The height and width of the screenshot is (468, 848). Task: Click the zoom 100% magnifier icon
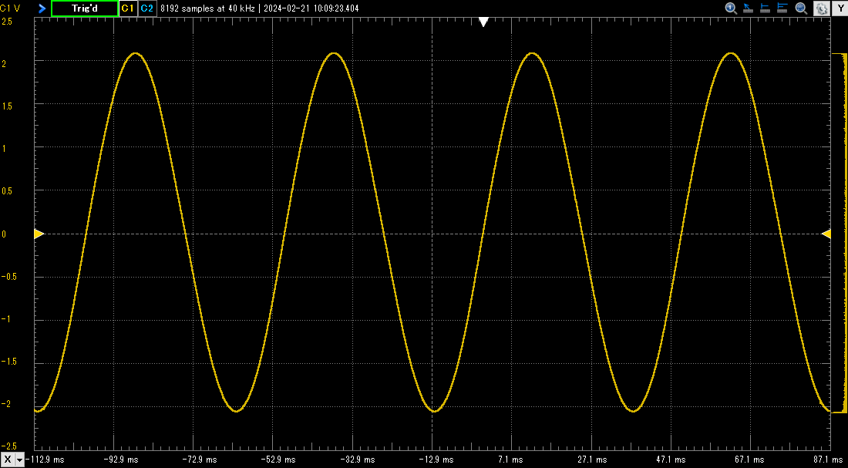click(x=732, y=8)
